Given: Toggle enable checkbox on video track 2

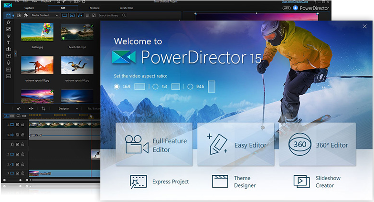Looking at the screenshot, I should click(17, 154).
